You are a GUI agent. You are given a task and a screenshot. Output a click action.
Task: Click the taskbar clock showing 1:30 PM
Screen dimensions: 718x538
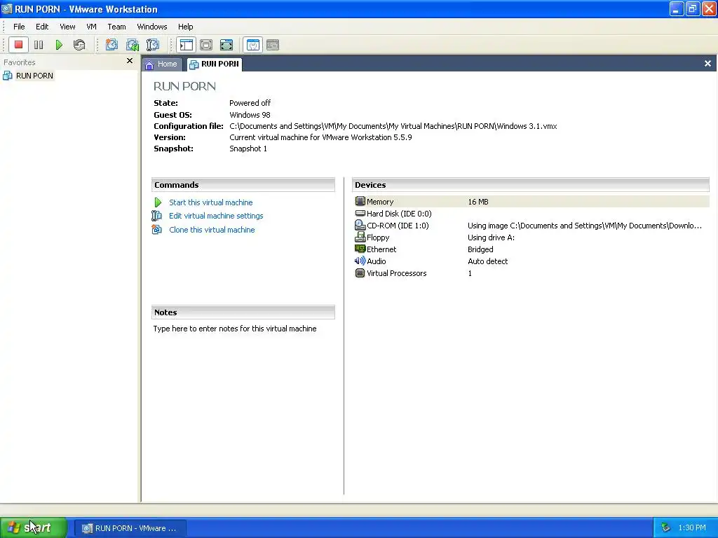pos(692,528)
